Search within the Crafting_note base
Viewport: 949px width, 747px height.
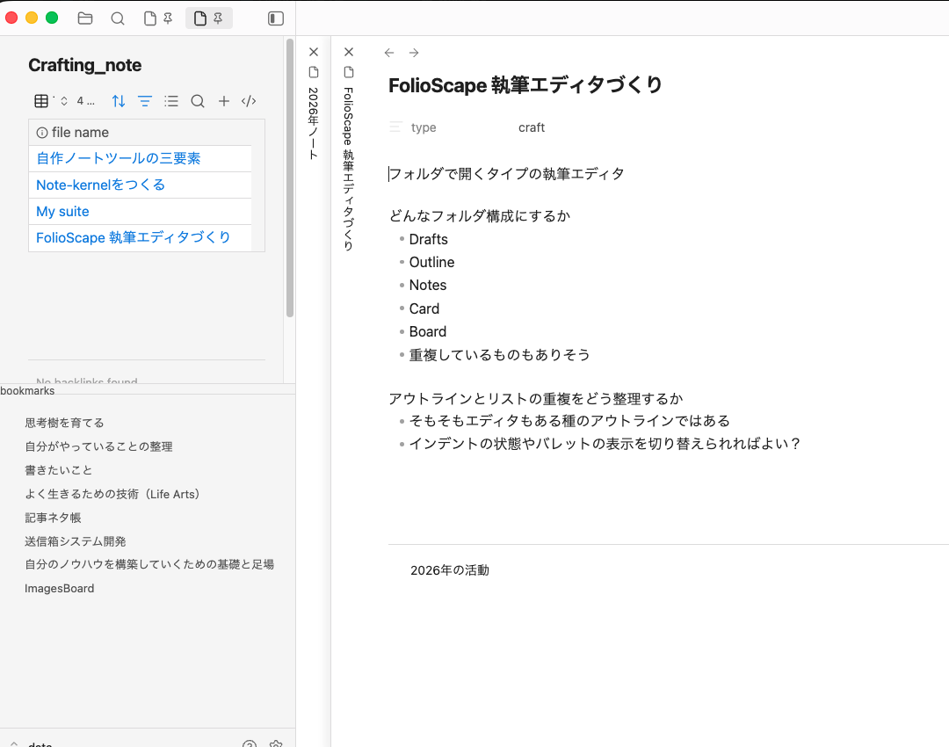(198, 101)
